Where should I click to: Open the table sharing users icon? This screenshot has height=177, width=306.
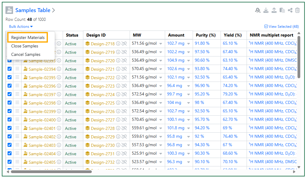coord(258,10)
